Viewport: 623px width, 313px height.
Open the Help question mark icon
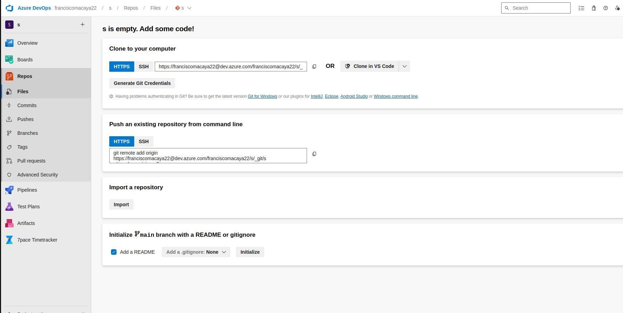click(606, 8)
